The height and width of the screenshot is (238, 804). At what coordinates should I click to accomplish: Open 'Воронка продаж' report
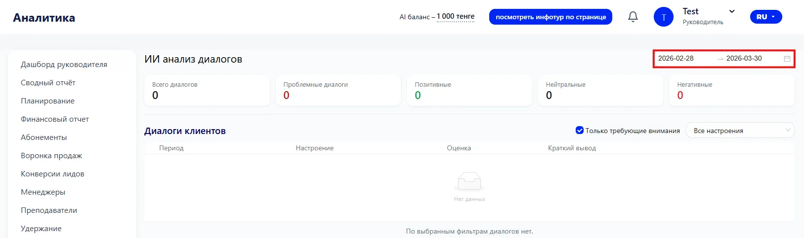(51, 156)
